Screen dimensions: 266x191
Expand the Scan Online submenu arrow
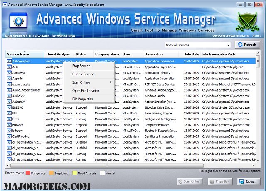[x=111, y=82]
